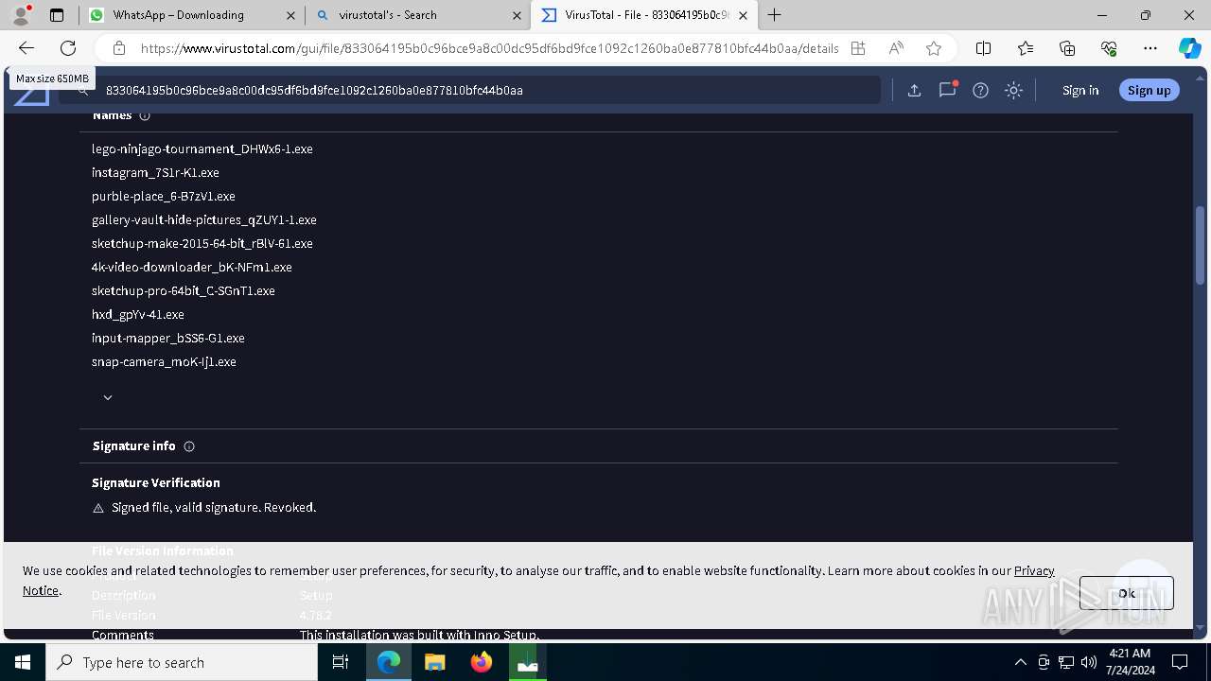
Task: Open the Favorites list icon
Action: point(1026,48)
